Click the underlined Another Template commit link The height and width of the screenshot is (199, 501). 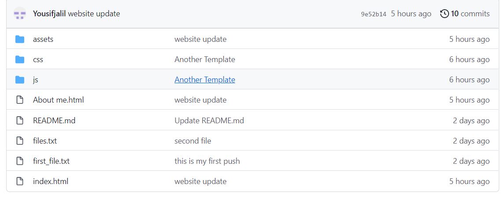205,80
